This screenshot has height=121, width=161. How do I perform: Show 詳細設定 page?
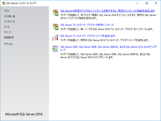9,38
